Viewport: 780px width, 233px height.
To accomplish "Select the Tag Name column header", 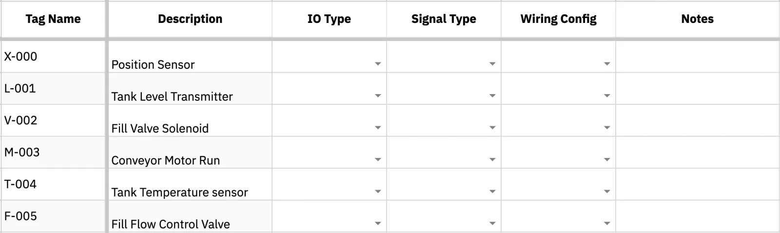I will pyautogui.click(x=53, y=19).
